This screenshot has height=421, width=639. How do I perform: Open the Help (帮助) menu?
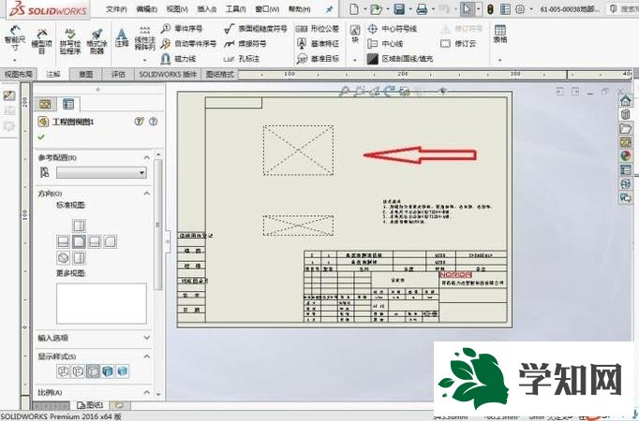(300, 9)
